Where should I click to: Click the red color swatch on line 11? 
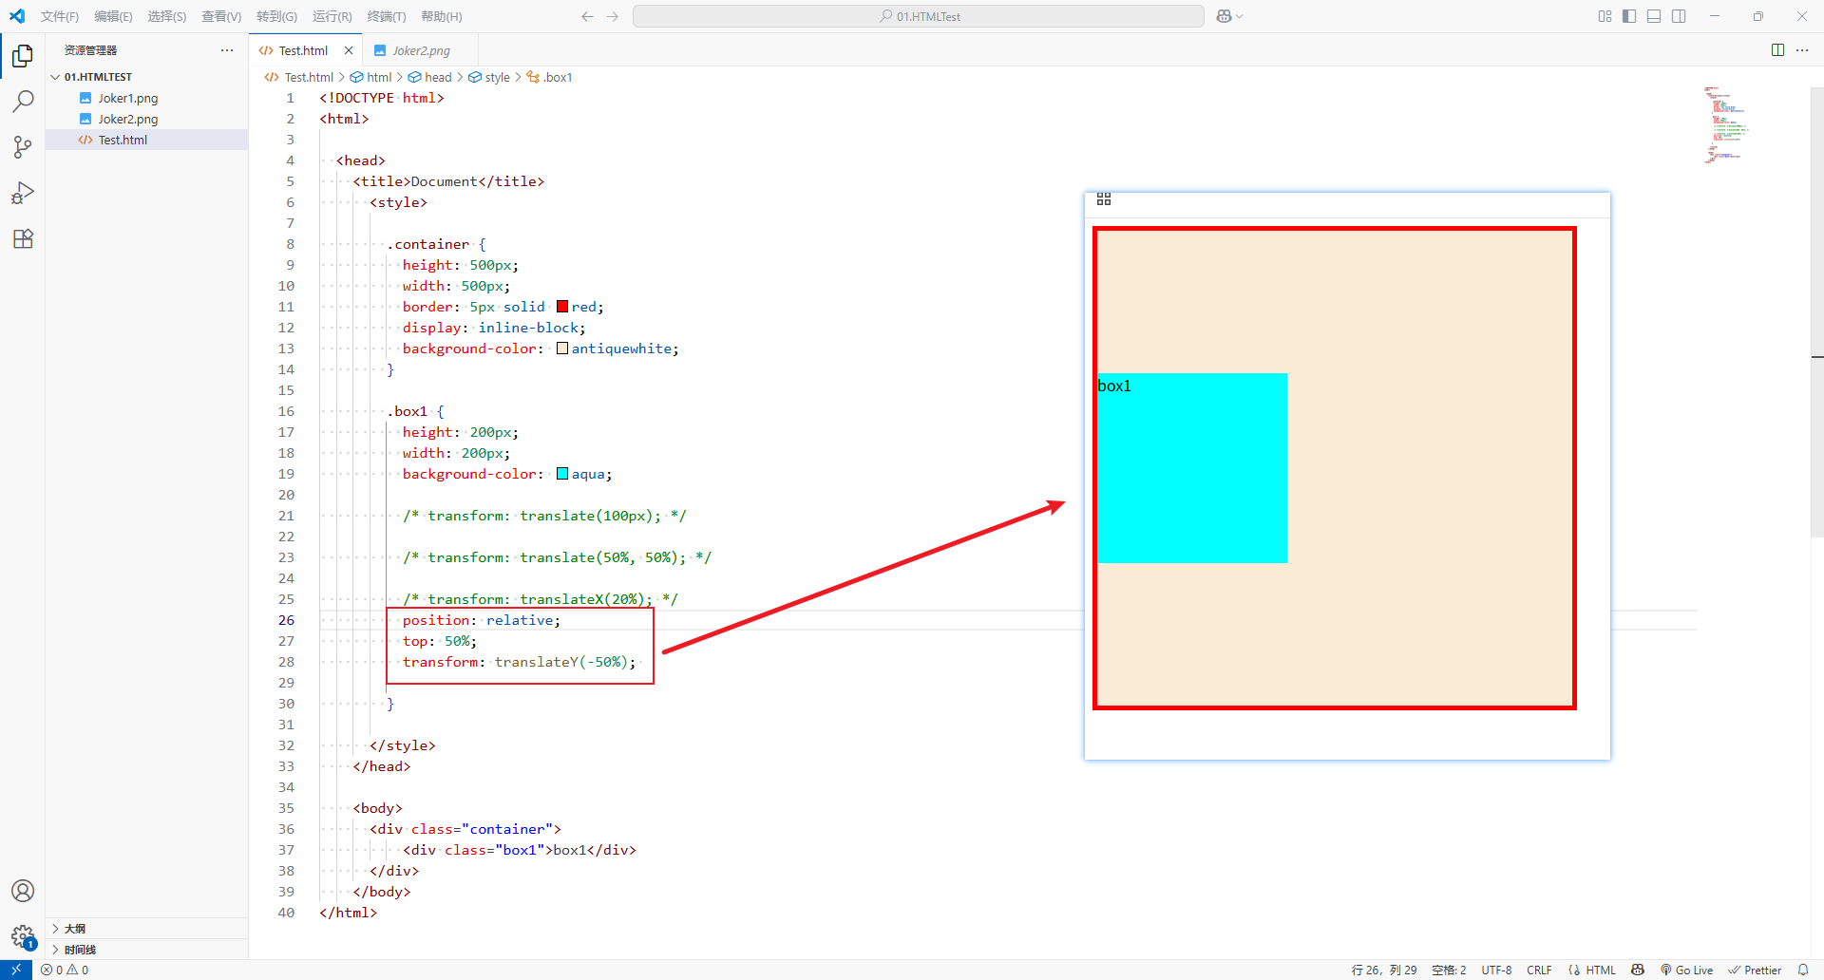tap(562, 307)
